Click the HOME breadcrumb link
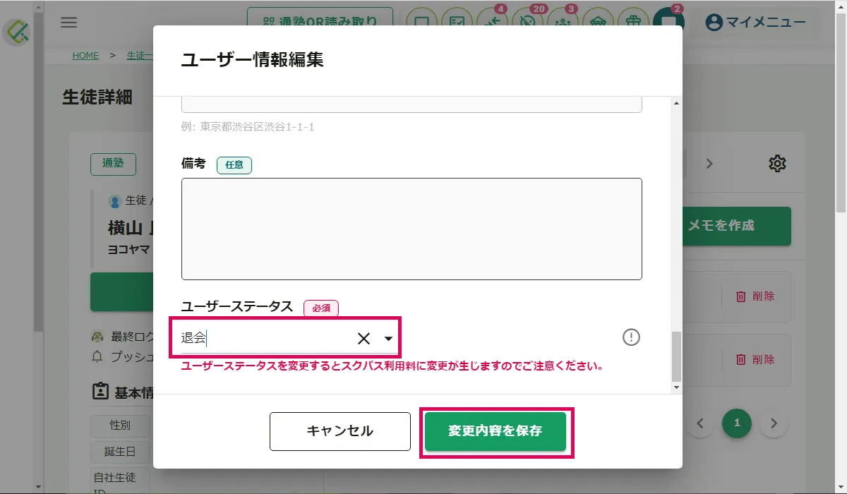This screenshot has width=847, height=494. (85, 56)
